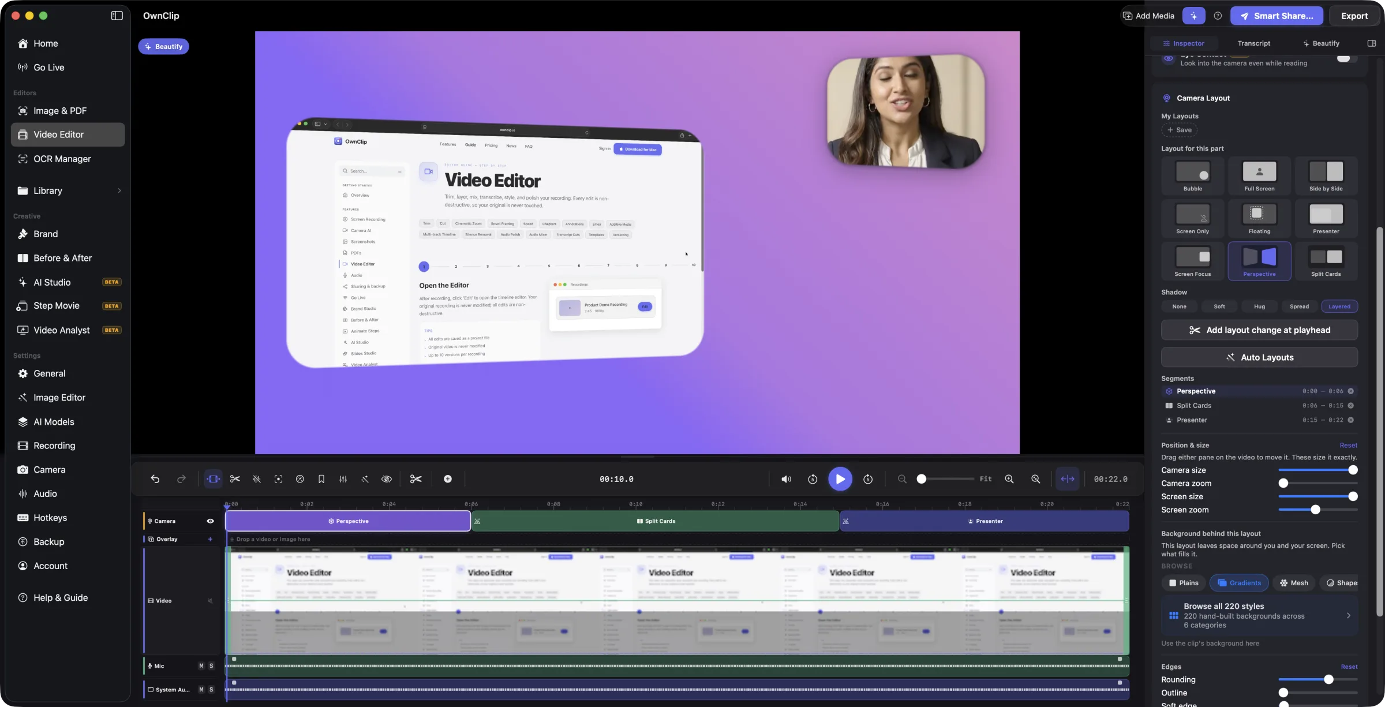The image size is (1385, 707).
Task: Solo the System Audio track with S
Action: coord(211,690)
